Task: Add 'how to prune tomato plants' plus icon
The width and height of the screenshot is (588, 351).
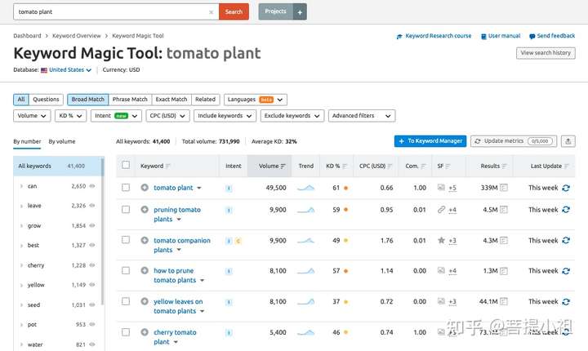Action: [145, 270]
